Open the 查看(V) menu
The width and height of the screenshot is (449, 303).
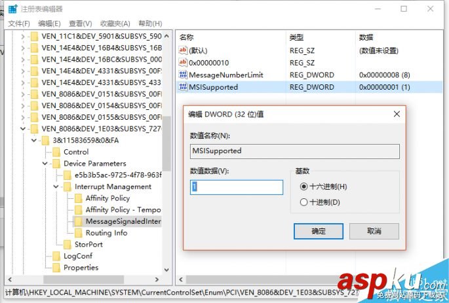pos(81,24)
